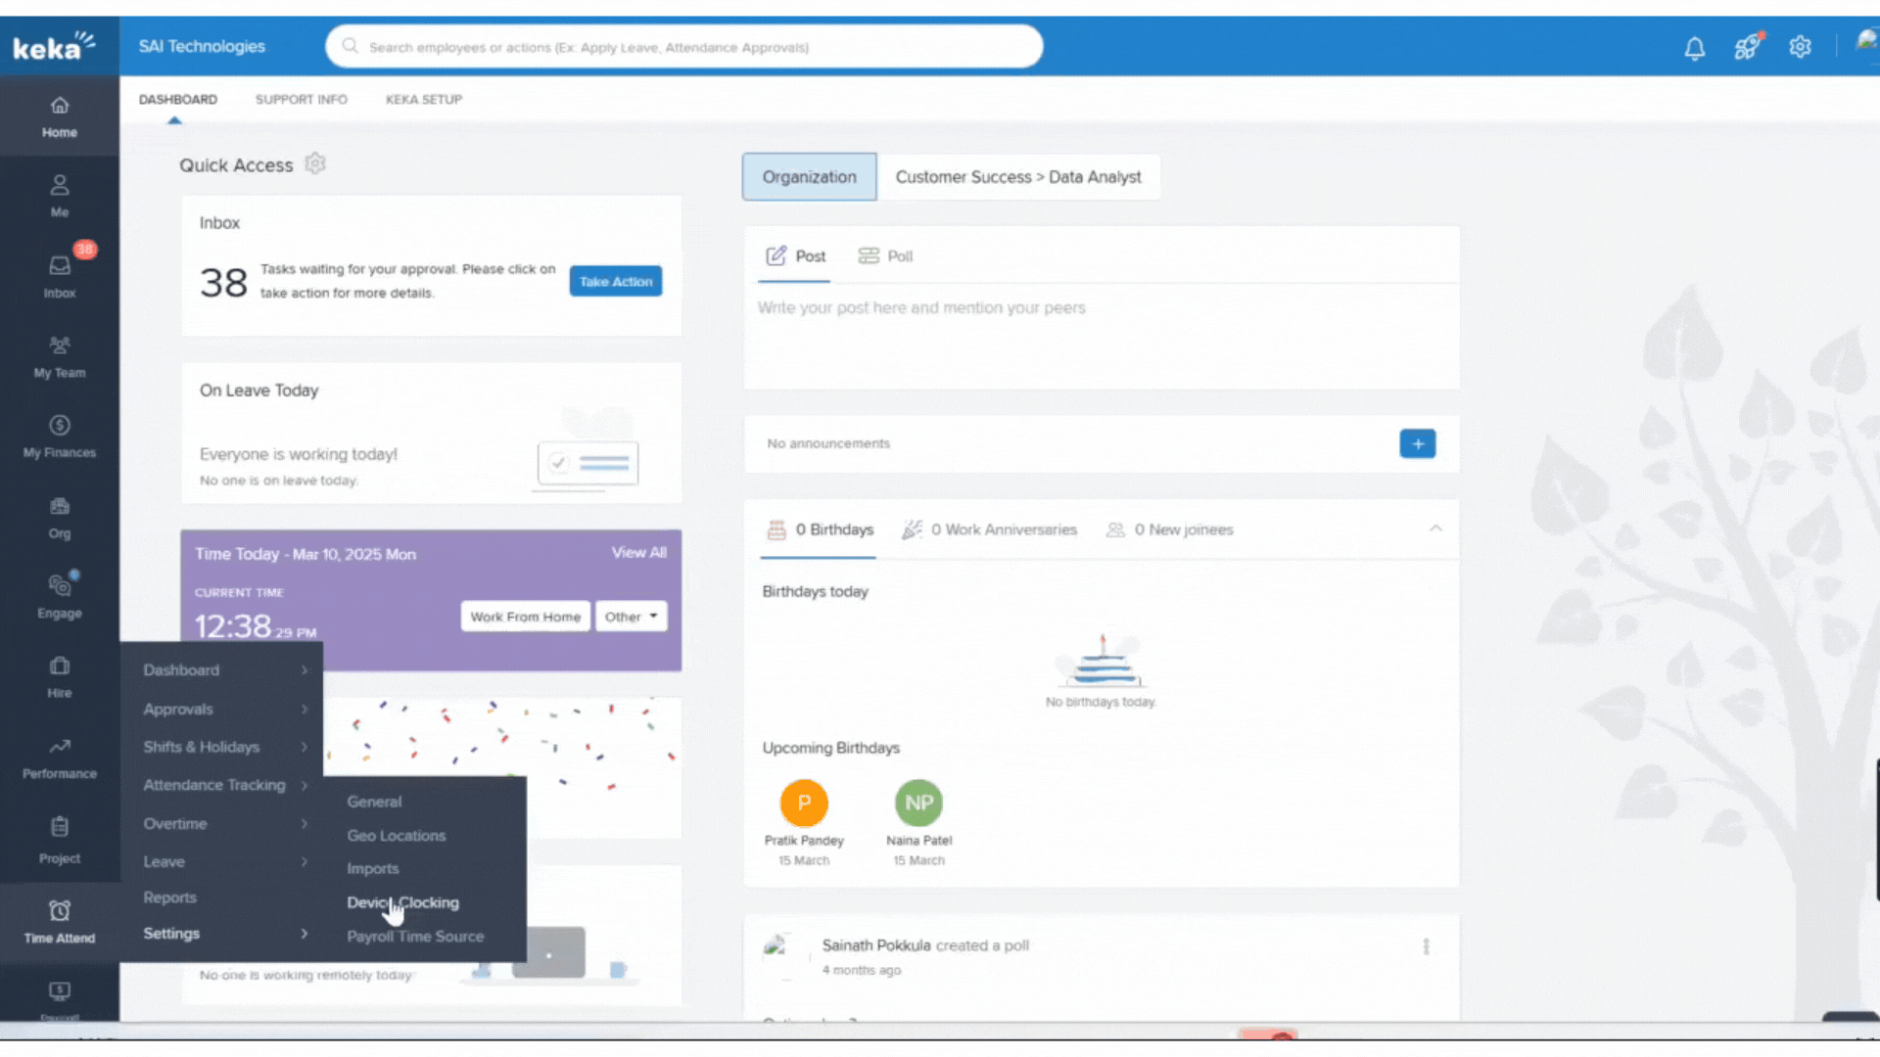Open Inbox in left sidebar
This screenshot has height=1057, width=1880.
(60, 275)
